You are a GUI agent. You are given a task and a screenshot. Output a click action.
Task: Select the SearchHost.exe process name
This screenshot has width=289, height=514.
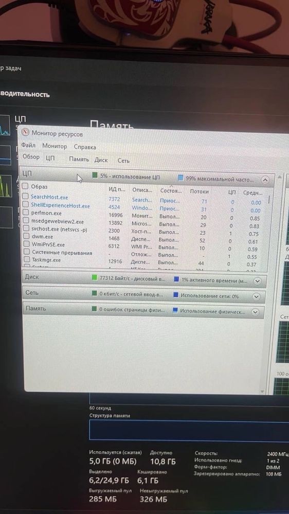point(49,198)
